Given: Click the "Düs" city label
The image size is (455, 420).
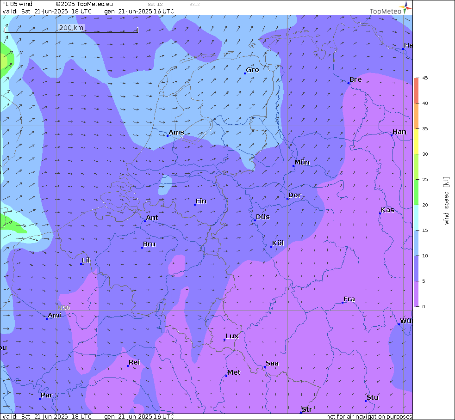Looking at the screenshot, I should pos(263,217).
